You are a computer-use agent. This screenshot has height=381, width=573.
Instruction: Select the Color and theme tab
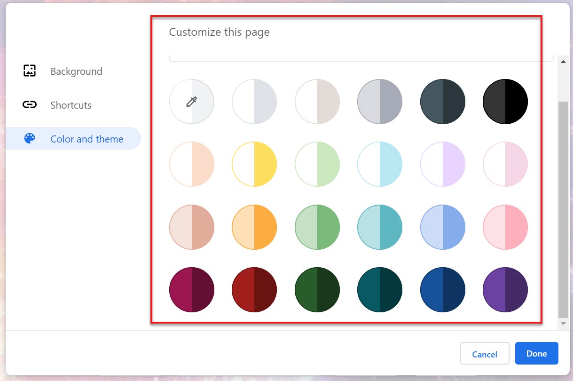86,139
